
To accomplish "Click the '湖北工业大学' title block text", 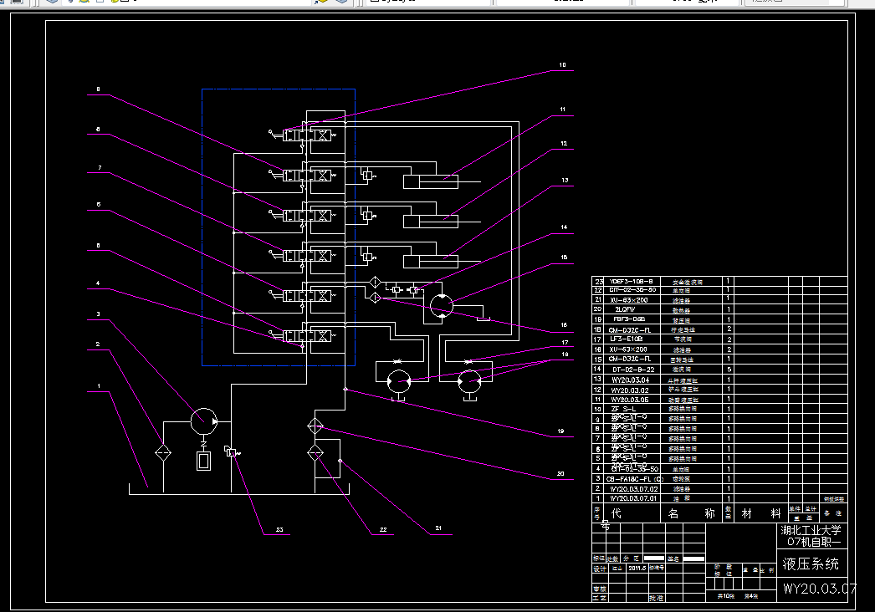I will click(x=811, y=530).
